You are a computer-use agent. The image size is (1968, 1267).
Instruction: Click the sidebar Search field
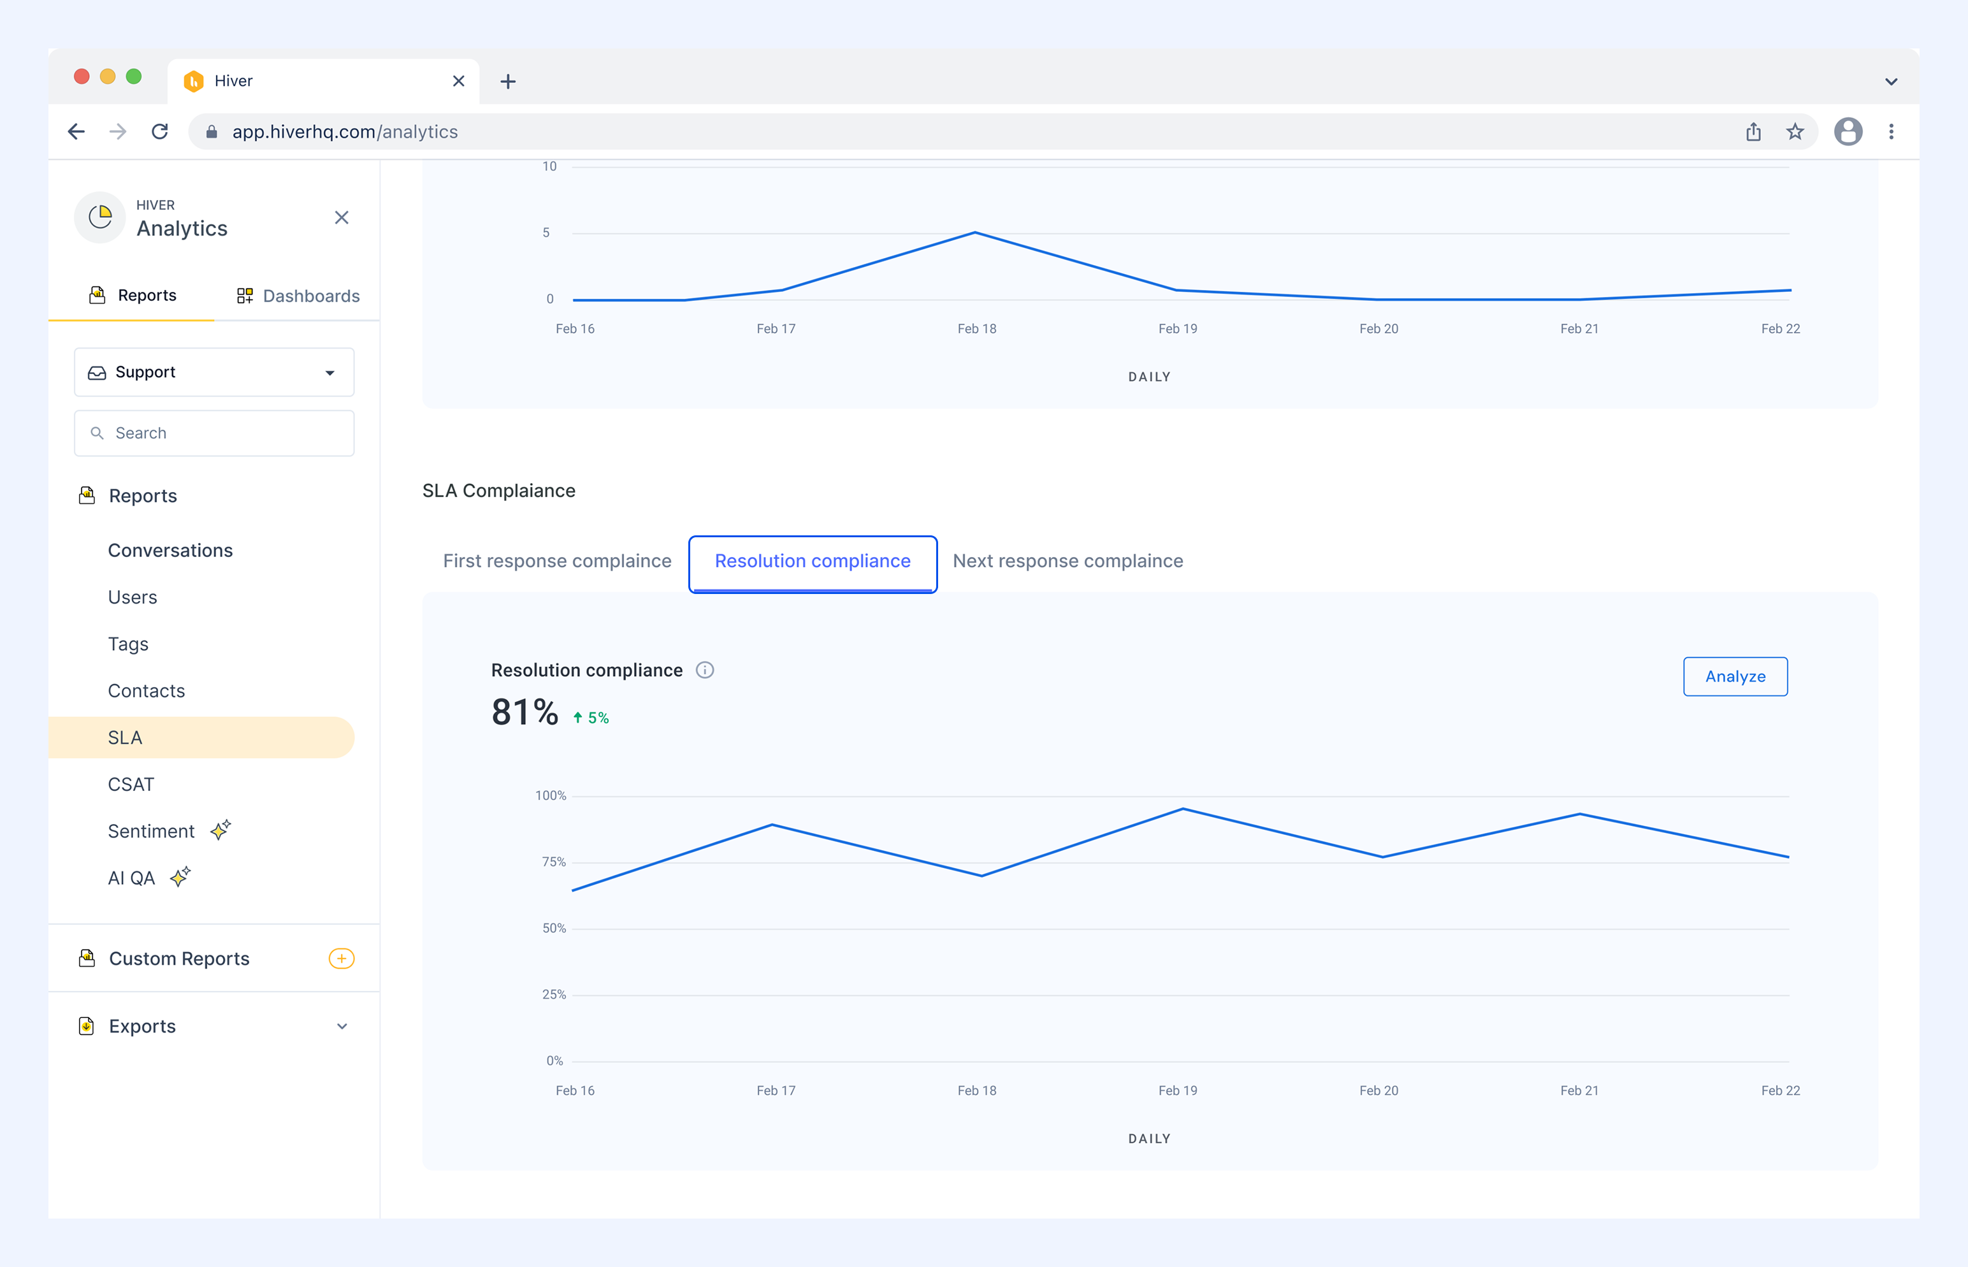point(214,433)
